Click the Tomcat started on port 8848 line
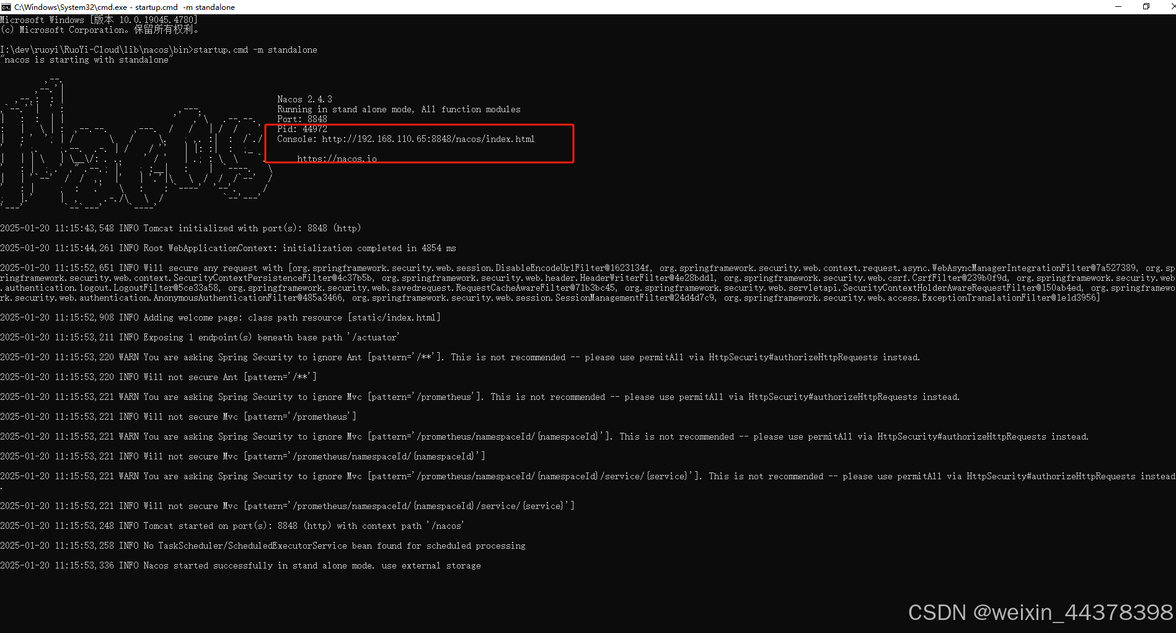This screenshot has height=633, width=1176. point(232,525)
